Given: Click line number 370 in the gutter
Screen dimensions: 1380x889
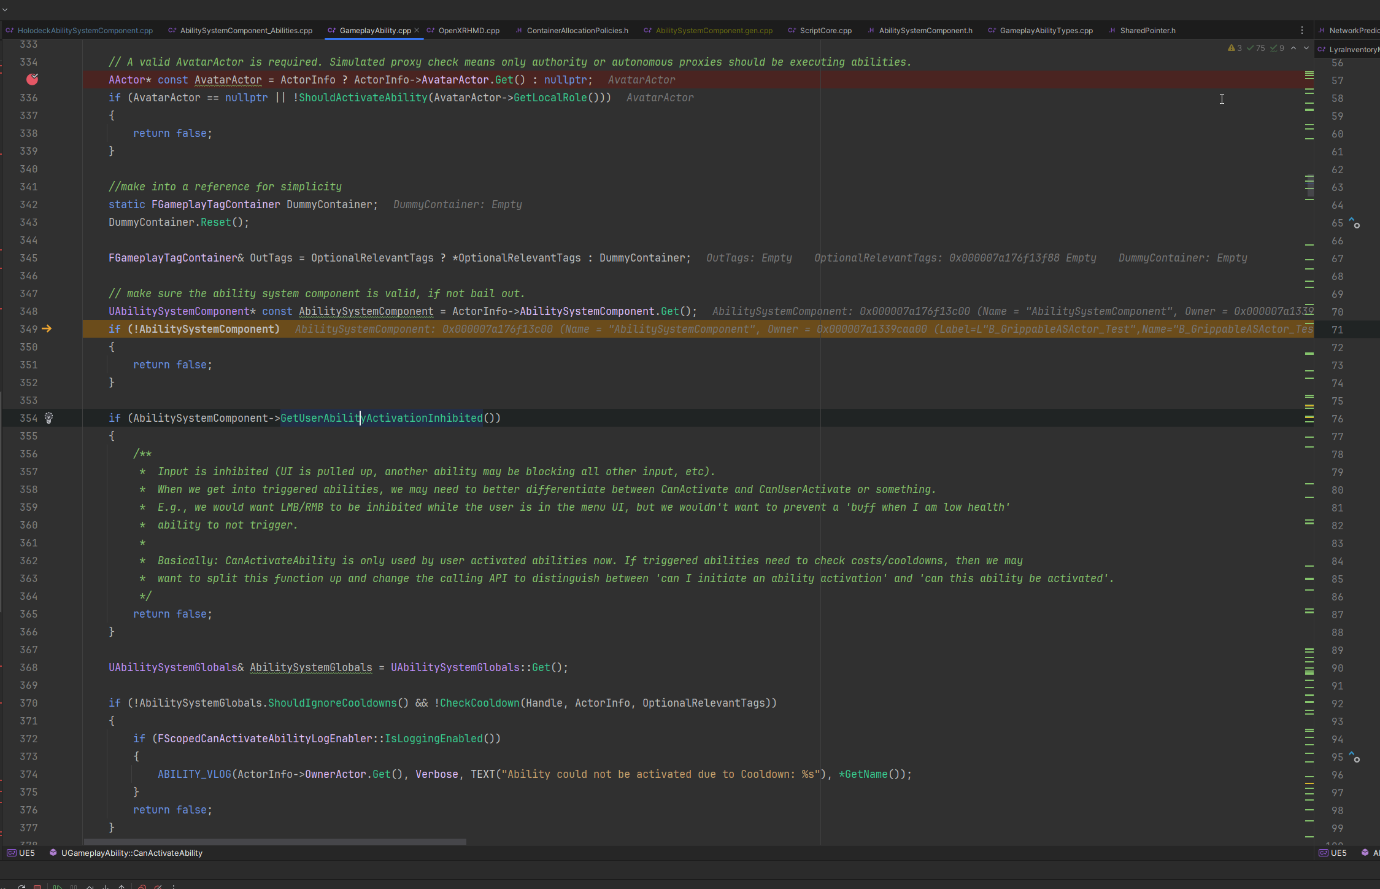Looking at the screenshot, I should click(x=28, y=703).
